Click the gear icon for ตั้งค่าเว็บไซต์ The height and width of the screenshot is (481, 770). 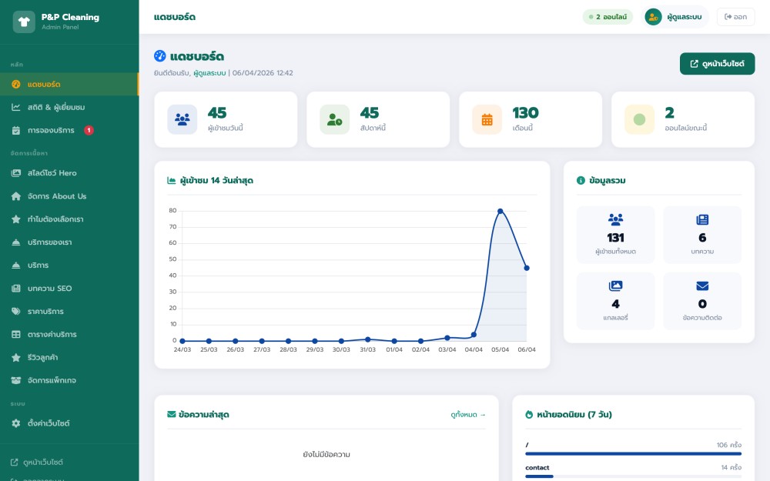(16, 423)
